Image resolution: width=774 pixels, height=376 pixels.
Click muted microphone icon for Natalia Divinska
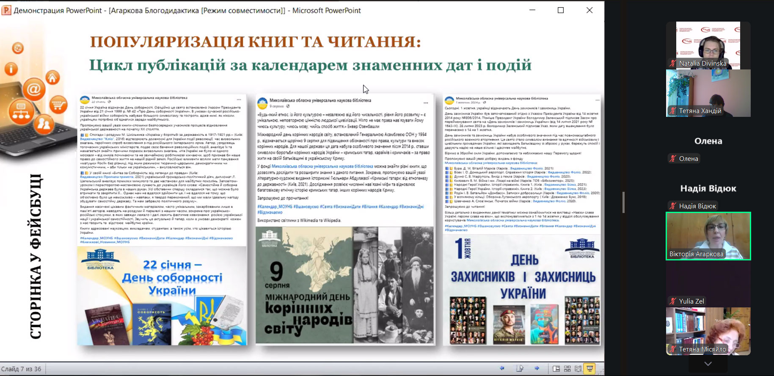(x=673, y=64)
